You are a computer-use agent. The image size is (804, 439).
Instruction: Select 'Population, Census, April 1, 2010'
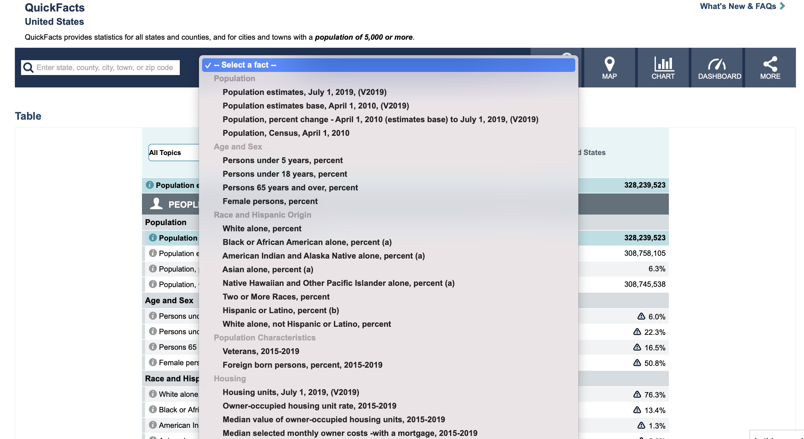[286, 133]
